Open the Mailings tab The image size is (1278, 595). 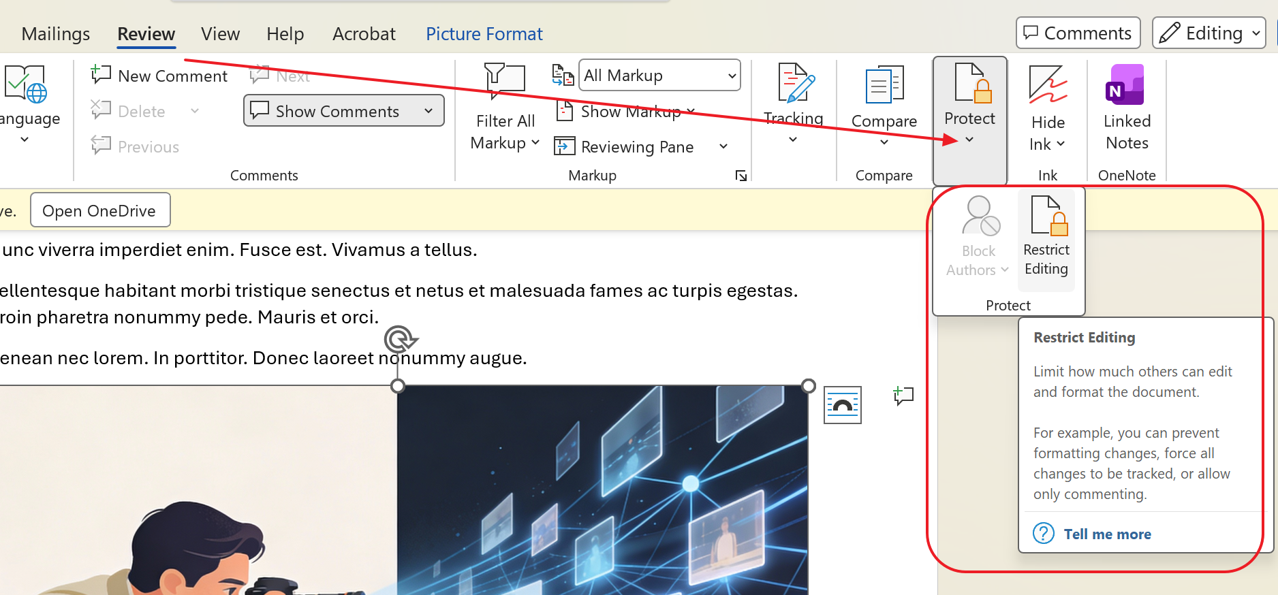tap(56, 34)
